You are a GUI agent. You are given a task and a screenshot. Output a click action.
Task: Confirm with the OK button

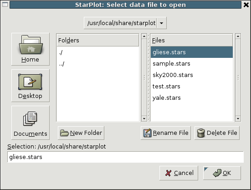click(x=222, y=173)
